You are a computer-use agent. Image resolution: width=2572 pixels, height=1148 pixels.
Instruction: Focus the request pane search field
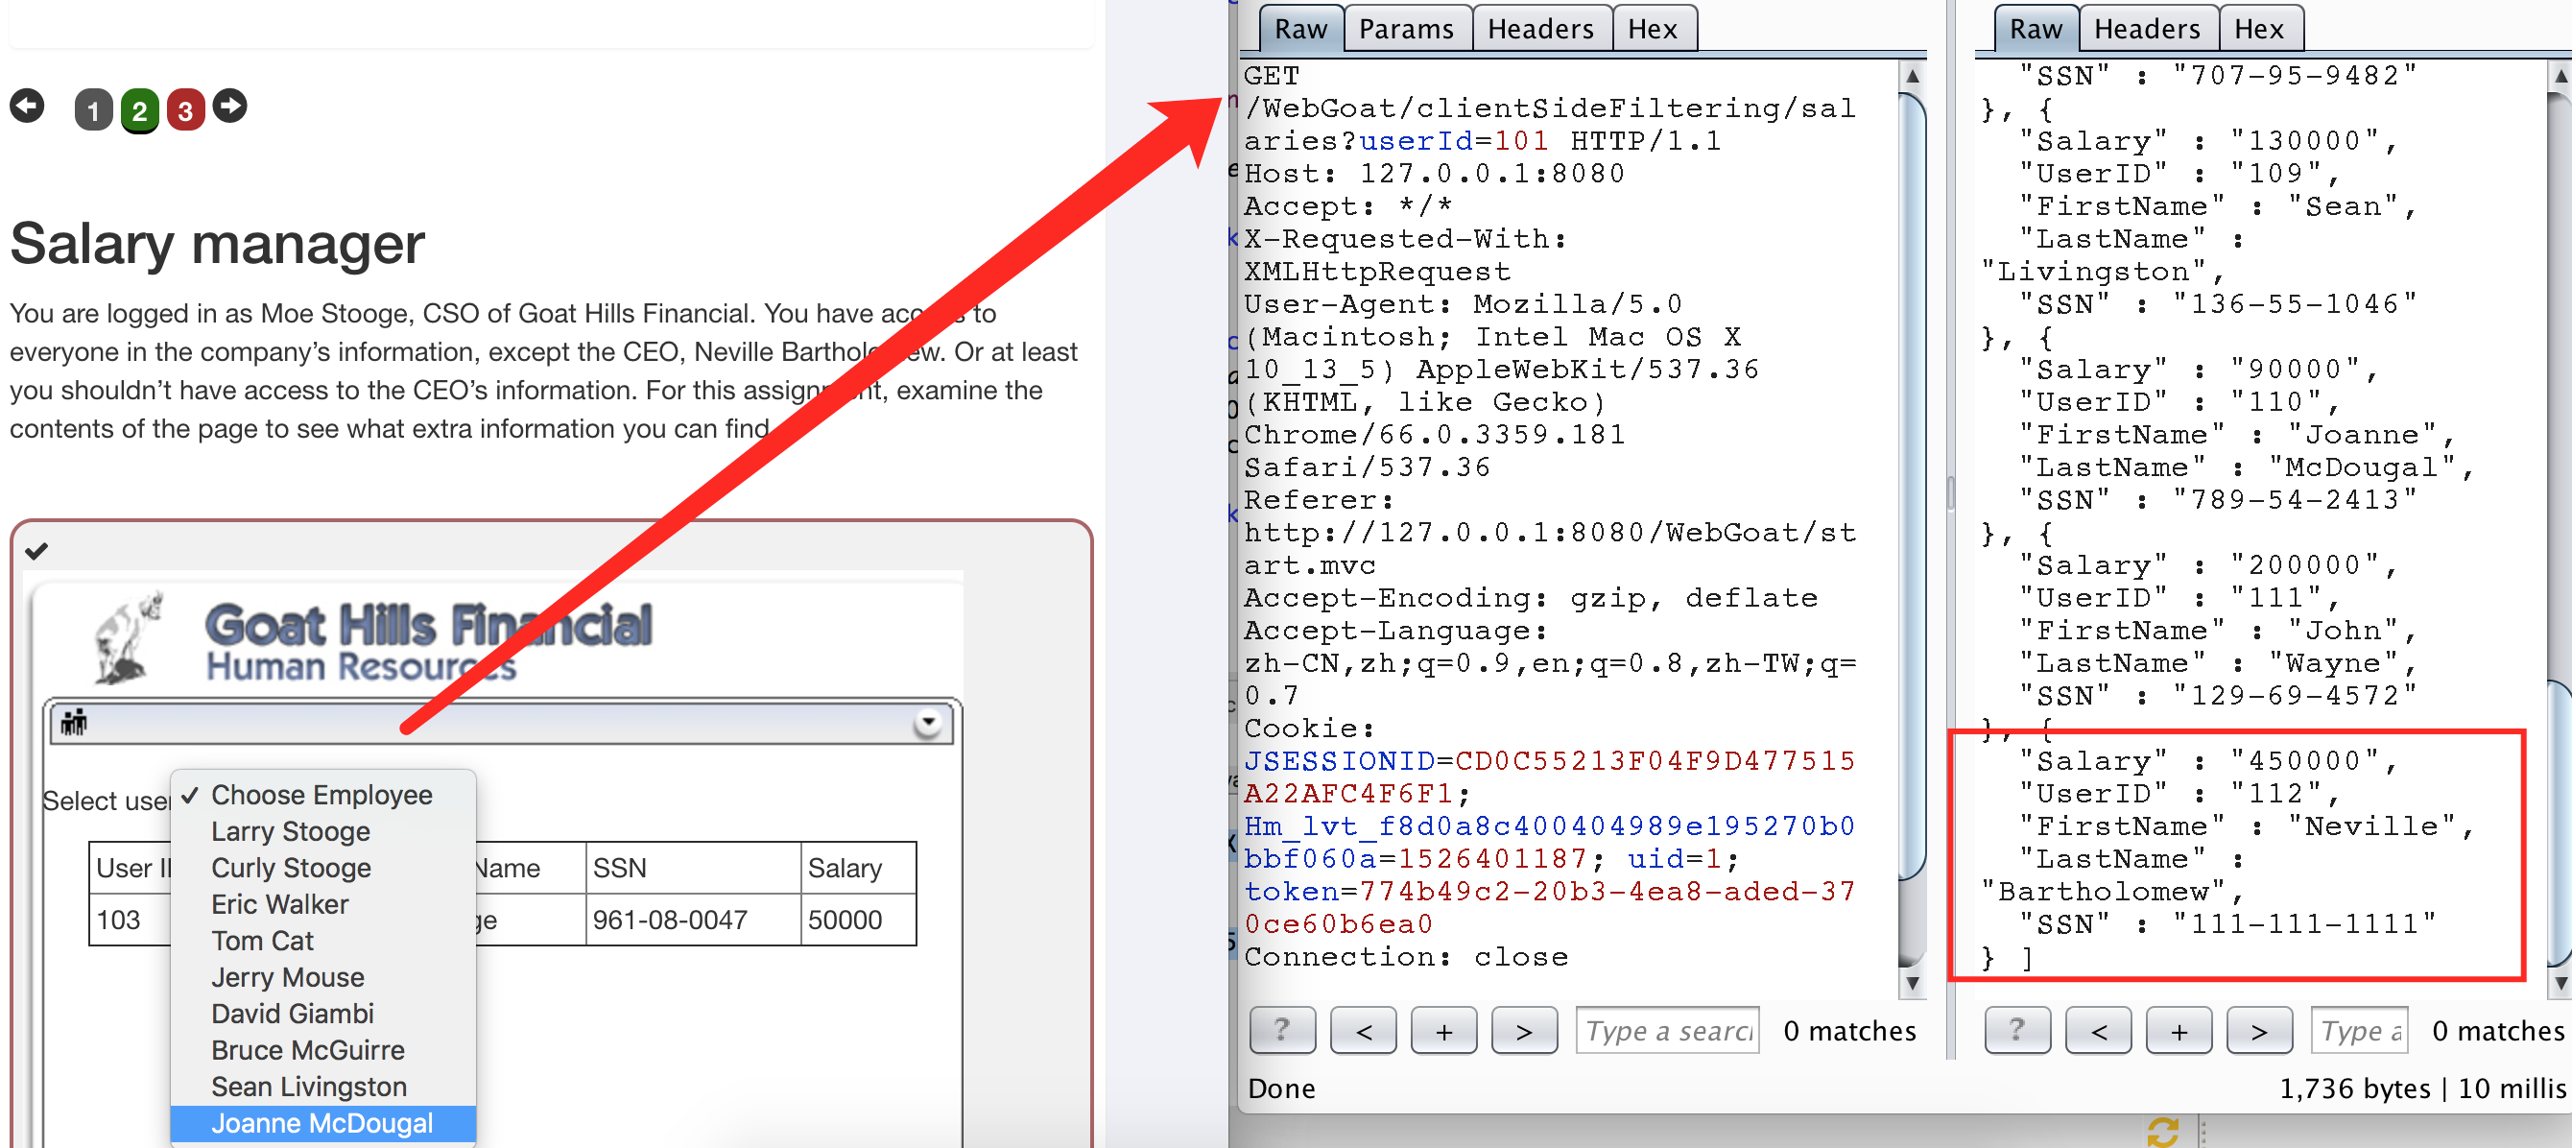[x=1667, y=1030]
